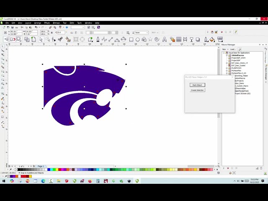This screenshot has width=268, height=201.
Task: Pick the purple swatch in the document palette
Action: point(15,176)
